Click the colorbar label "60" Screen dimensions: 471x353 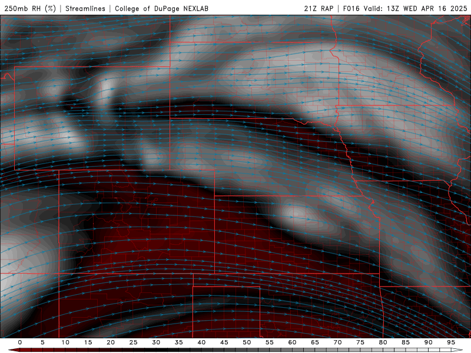292,342
